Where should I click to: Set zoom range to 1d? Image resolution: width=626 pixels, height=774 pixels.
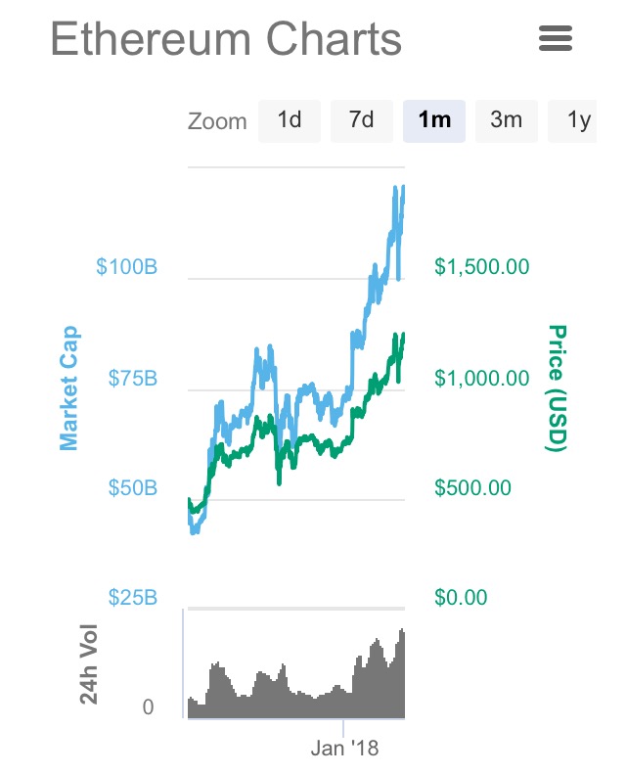click(290, 120)
